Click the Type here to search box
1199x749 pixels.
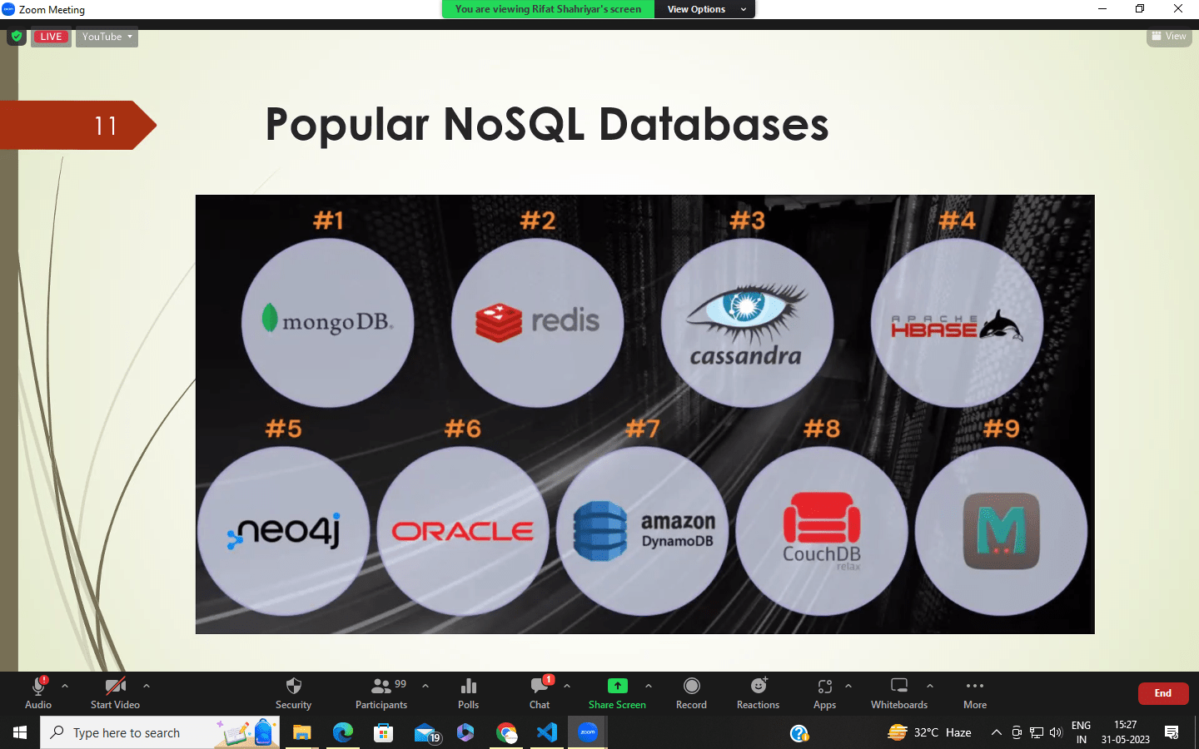point(160,732)
